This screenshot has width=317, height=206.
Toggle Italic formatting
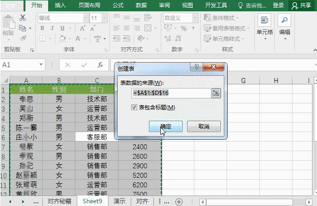(52, 28)
